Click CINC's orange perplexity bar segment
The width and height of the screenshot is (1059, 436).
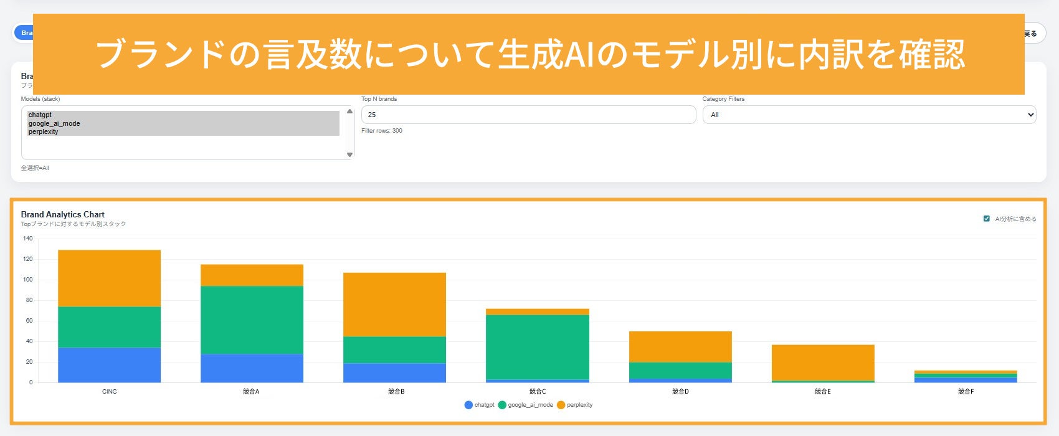[x=109, y=278]
